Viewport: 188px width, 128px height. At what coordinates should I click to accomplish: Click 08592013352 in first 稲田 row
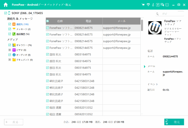click(84, 108)
